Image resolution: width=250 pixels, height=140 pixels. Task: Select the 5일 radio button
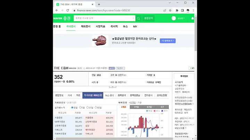[80, 107]
